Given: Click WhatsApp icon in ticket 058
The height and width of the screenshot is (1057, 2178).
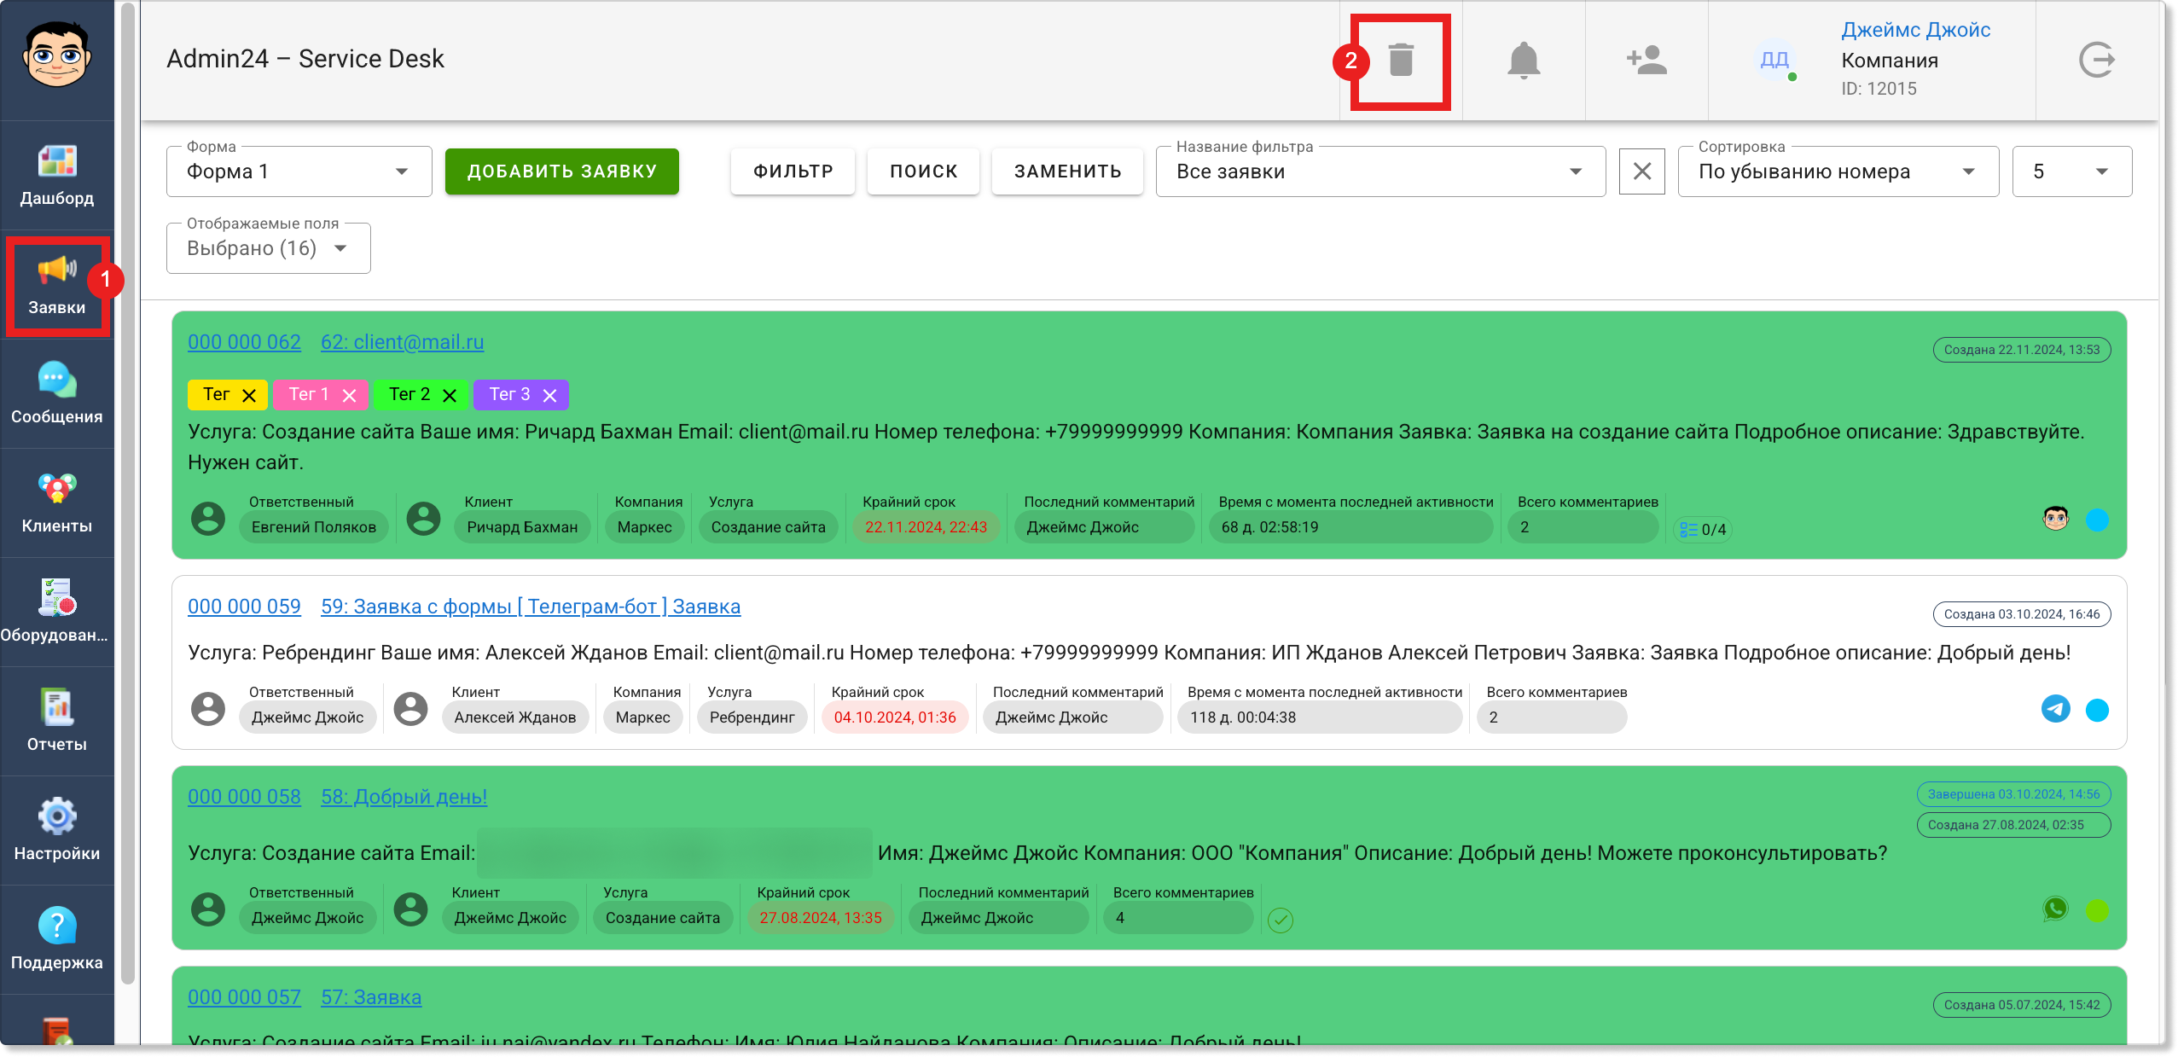Looking at the screenshot, I should tap(2056, 909).
